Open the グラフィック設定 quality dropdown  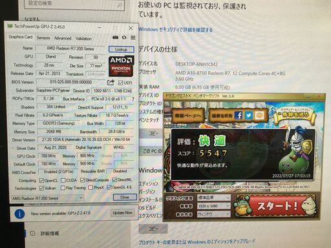point(214,198)
